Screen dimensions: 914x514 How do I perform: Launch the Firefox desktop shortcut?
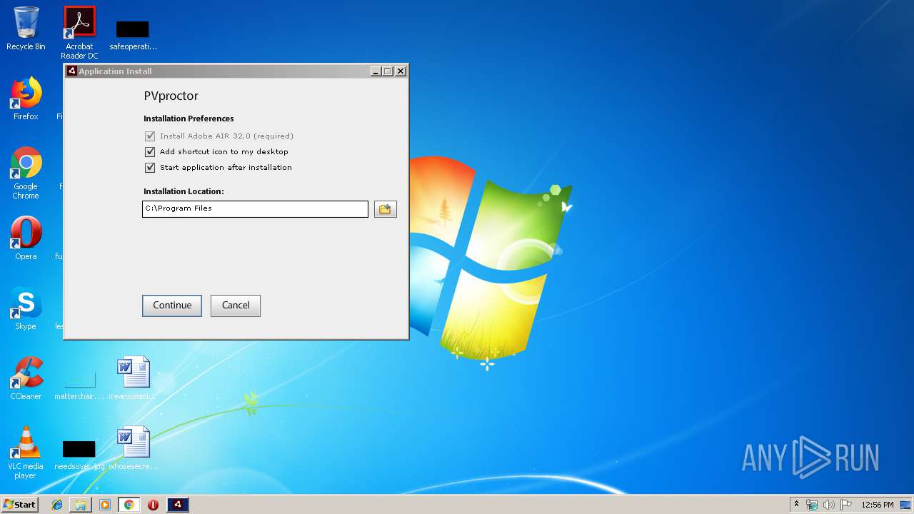pos(26,99)
